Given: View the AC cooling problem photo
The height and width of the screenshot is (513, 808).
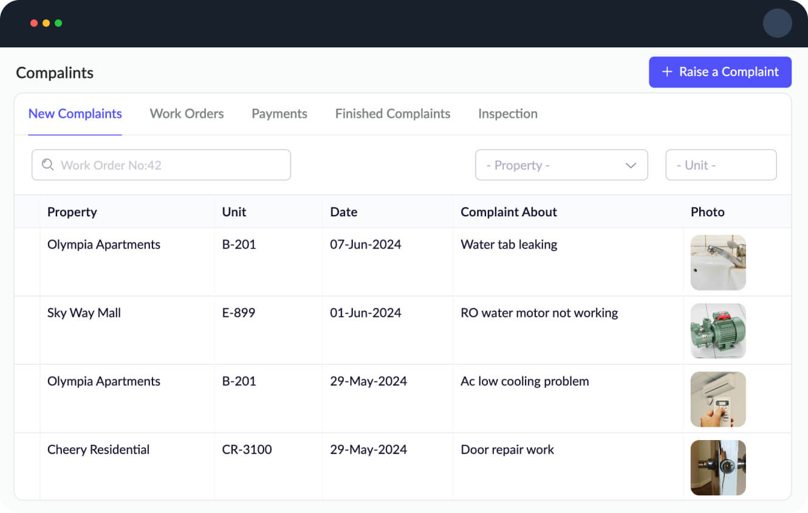Looking at the screenshot, I should tap(718, 399).
